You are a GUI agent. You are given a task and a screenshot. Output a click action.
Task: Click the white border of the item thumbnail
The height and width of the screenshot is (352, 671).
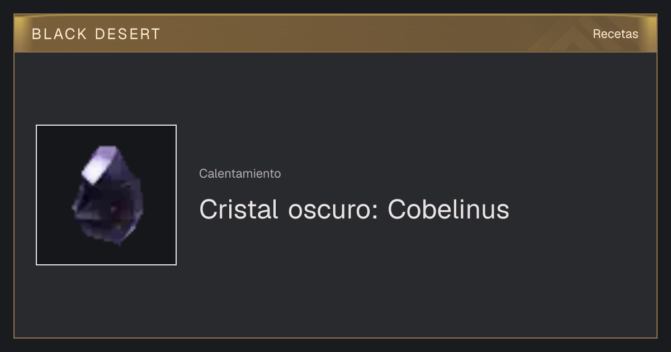click(36, 195)
